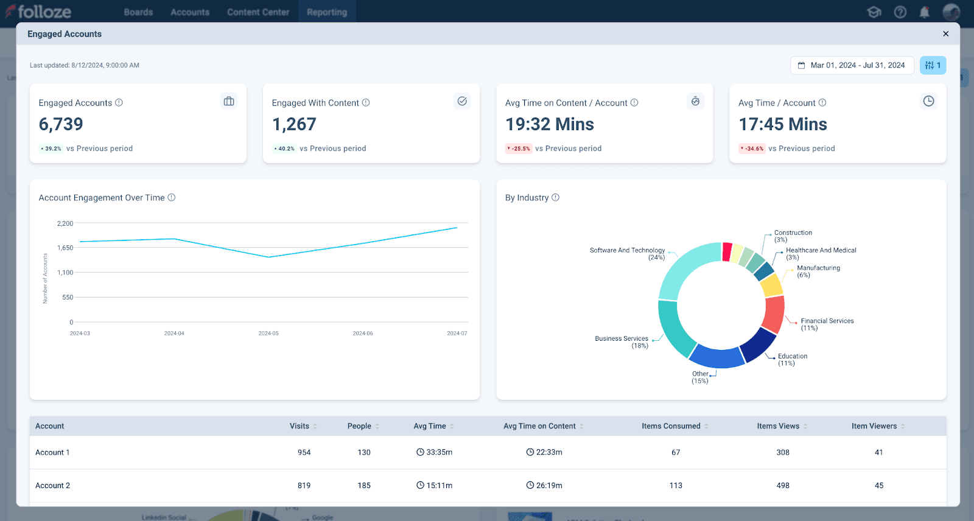Open the Account 1 row
The image size is (974, 521).
coord(52,452)
